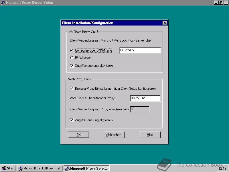Confirm the dialog with OK
229x172 pixels.
[x=78, y=135]
